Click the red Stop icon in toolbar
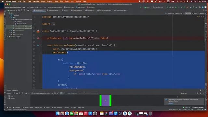This screenshot has height=117, width=208. (x=187, y=7)
